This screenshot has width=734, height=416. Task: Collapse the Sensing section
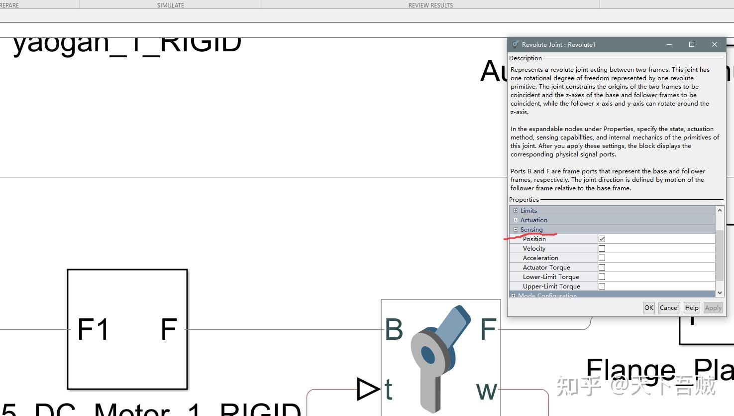click(516, 229)
